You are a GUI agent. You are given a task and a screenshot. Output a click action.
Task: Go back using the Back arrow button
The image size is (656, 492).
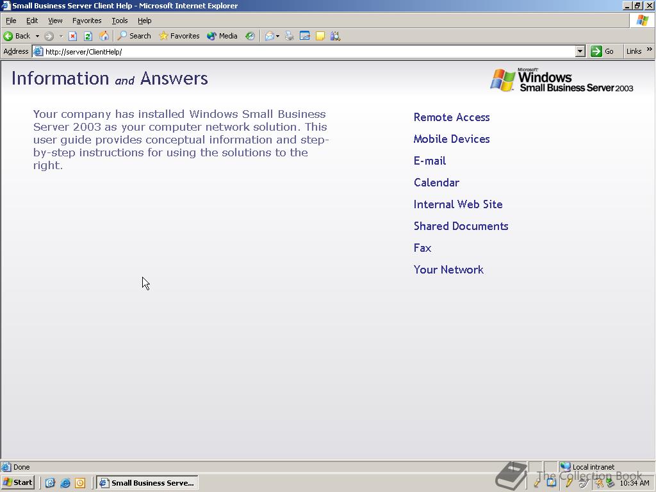[17, 36]
